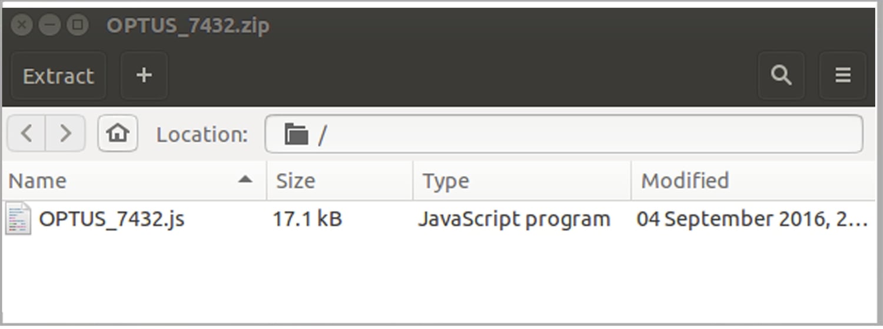This screenshot has width=883, height=329.
Task: Close the archive window
Action: click(x=22, y=25)
